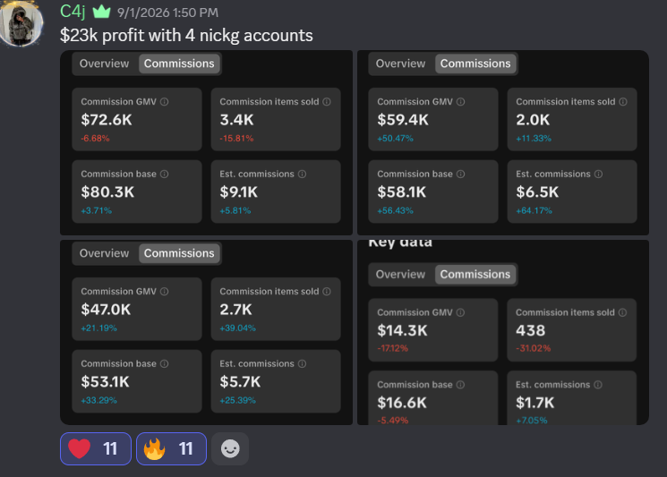Viewport: 667px width, 477px height.
Task: Click the $5.7K Est. commissions card
Action: (x=276, y=381)
